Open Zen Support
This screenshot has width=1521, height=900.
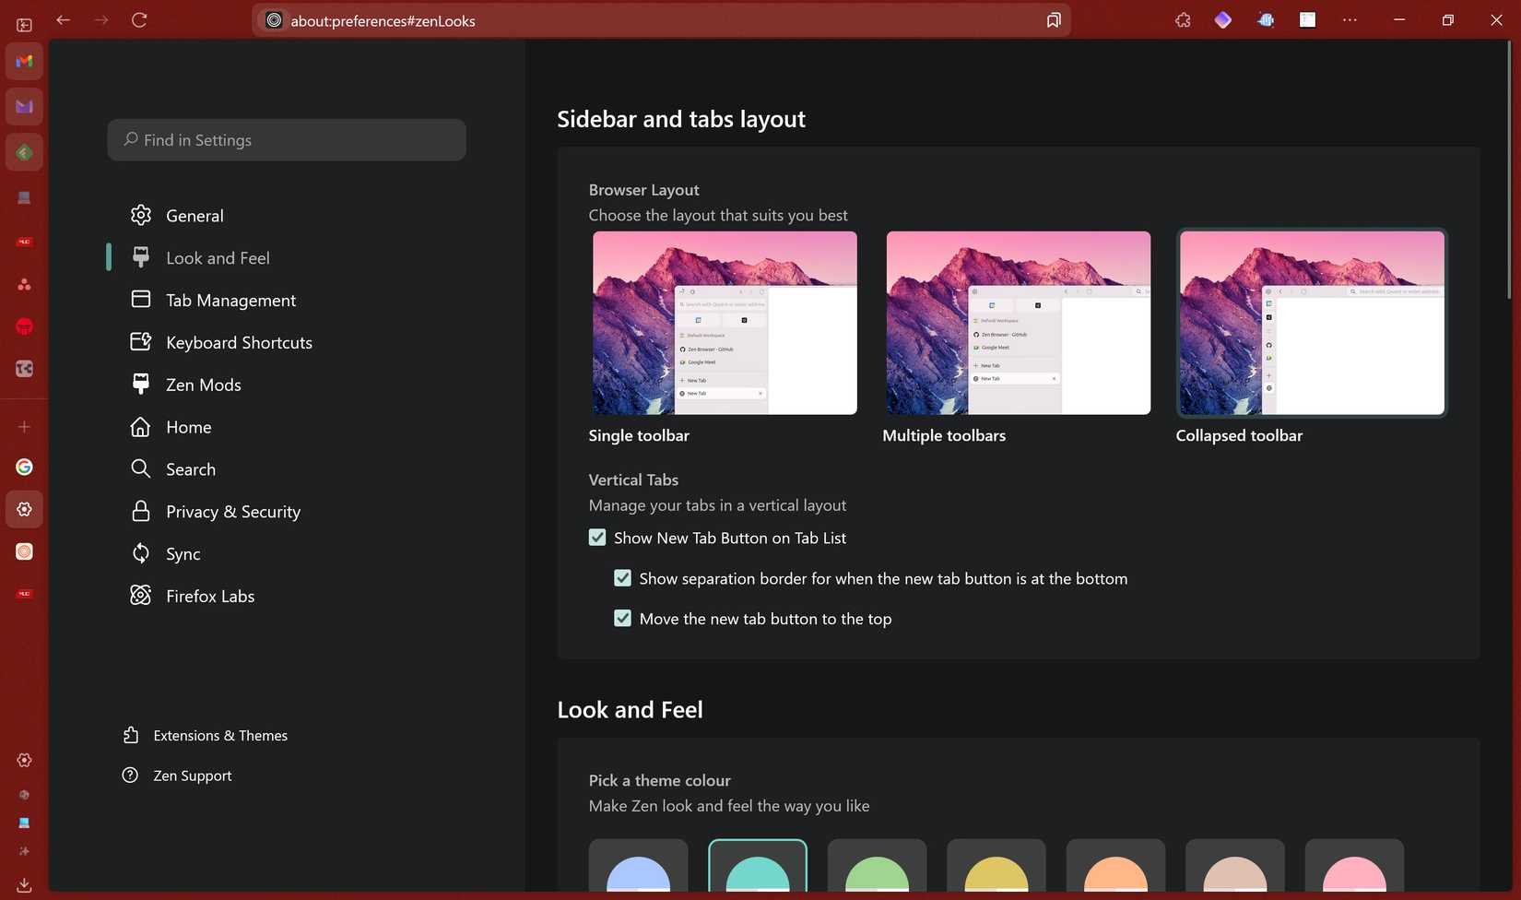coord(192,775)
